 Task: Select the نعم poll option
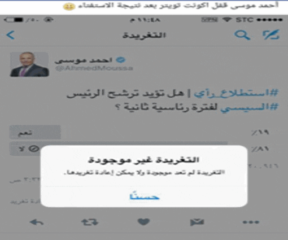click(x=35, y=132)
